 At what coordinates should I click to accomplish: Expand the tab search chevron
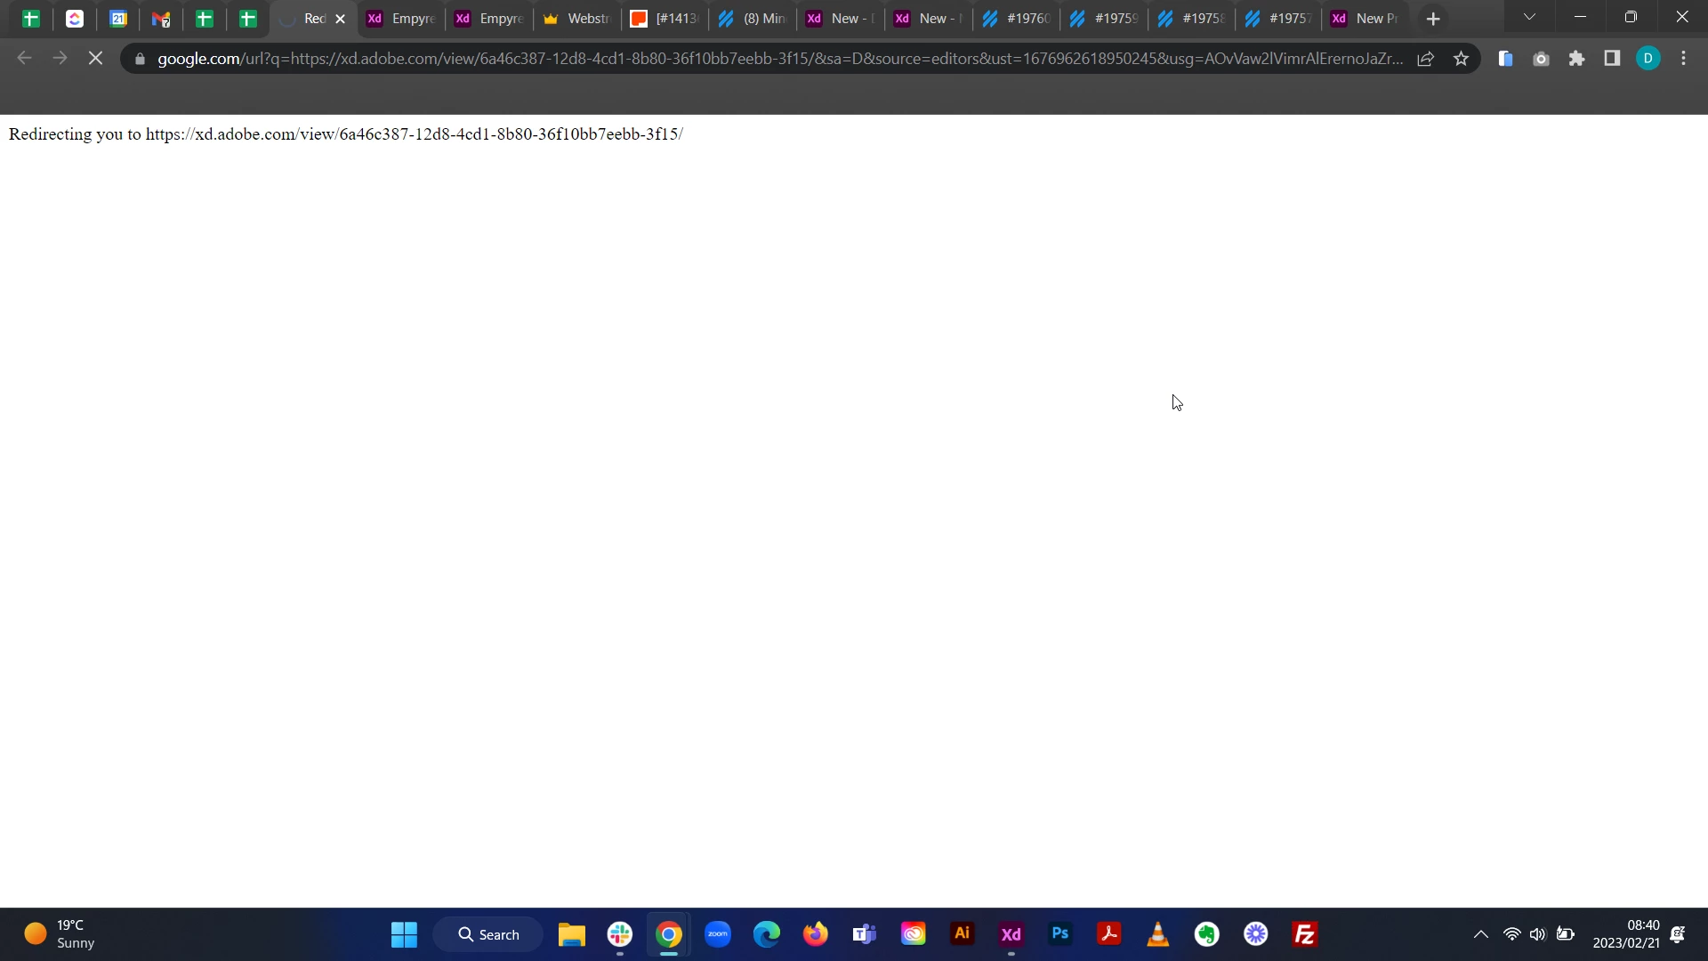click(x=1529, y=17)
